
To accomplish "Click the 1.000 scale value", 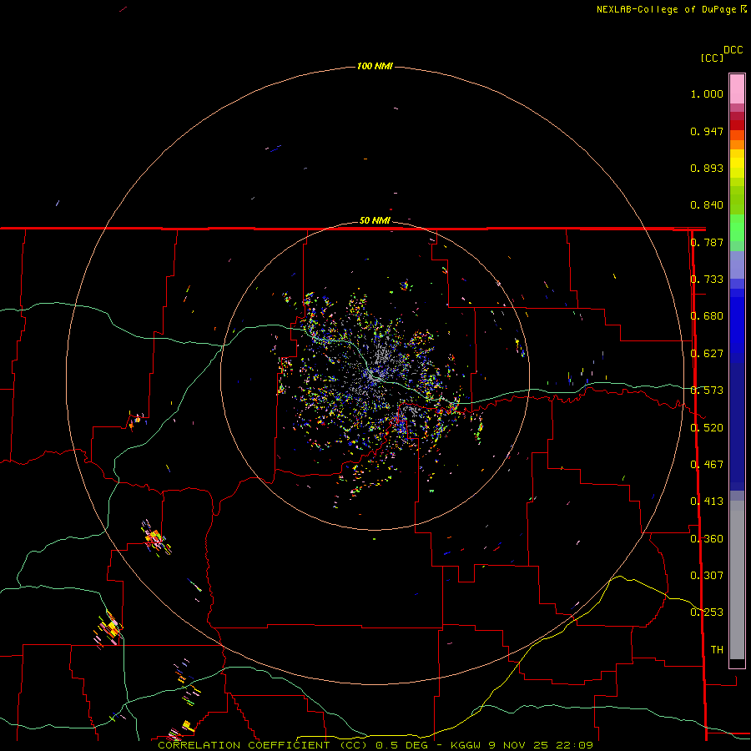I will (x=707, y=93).
